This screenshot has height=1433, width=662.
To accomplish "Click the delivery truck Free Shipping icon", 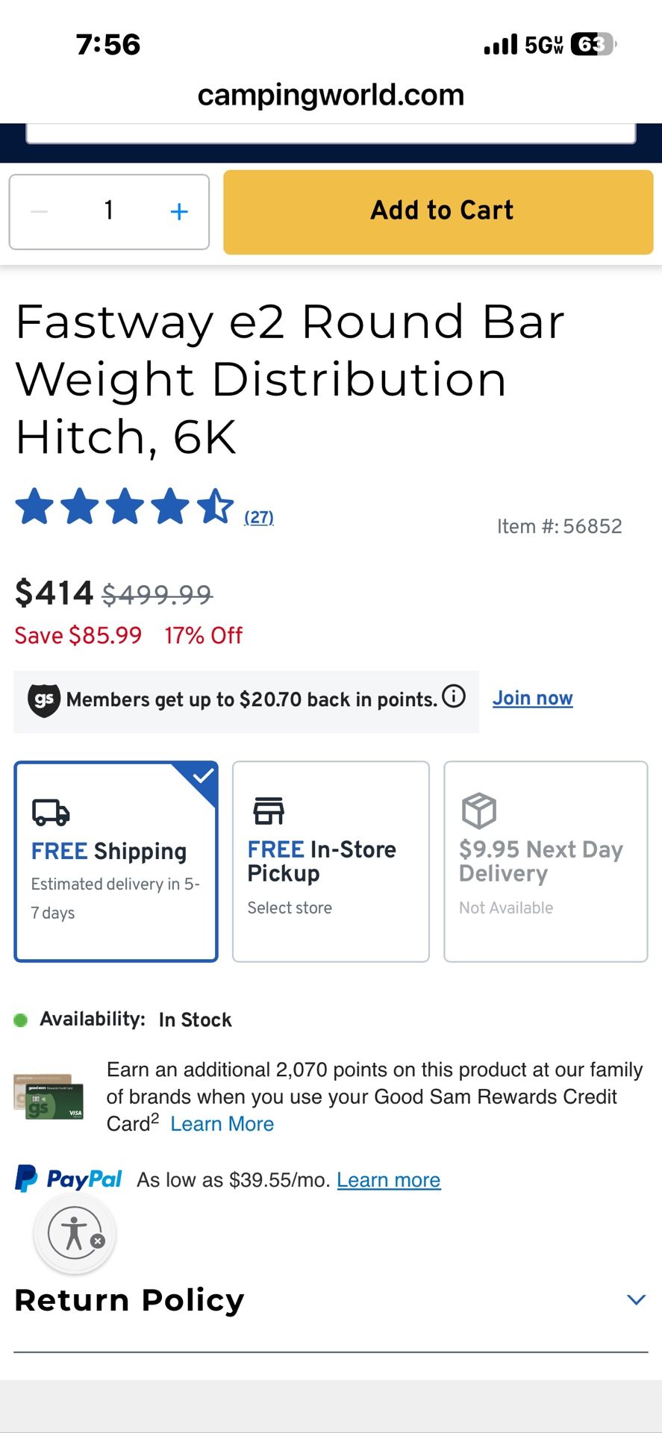I will click(x=49, y=811).
